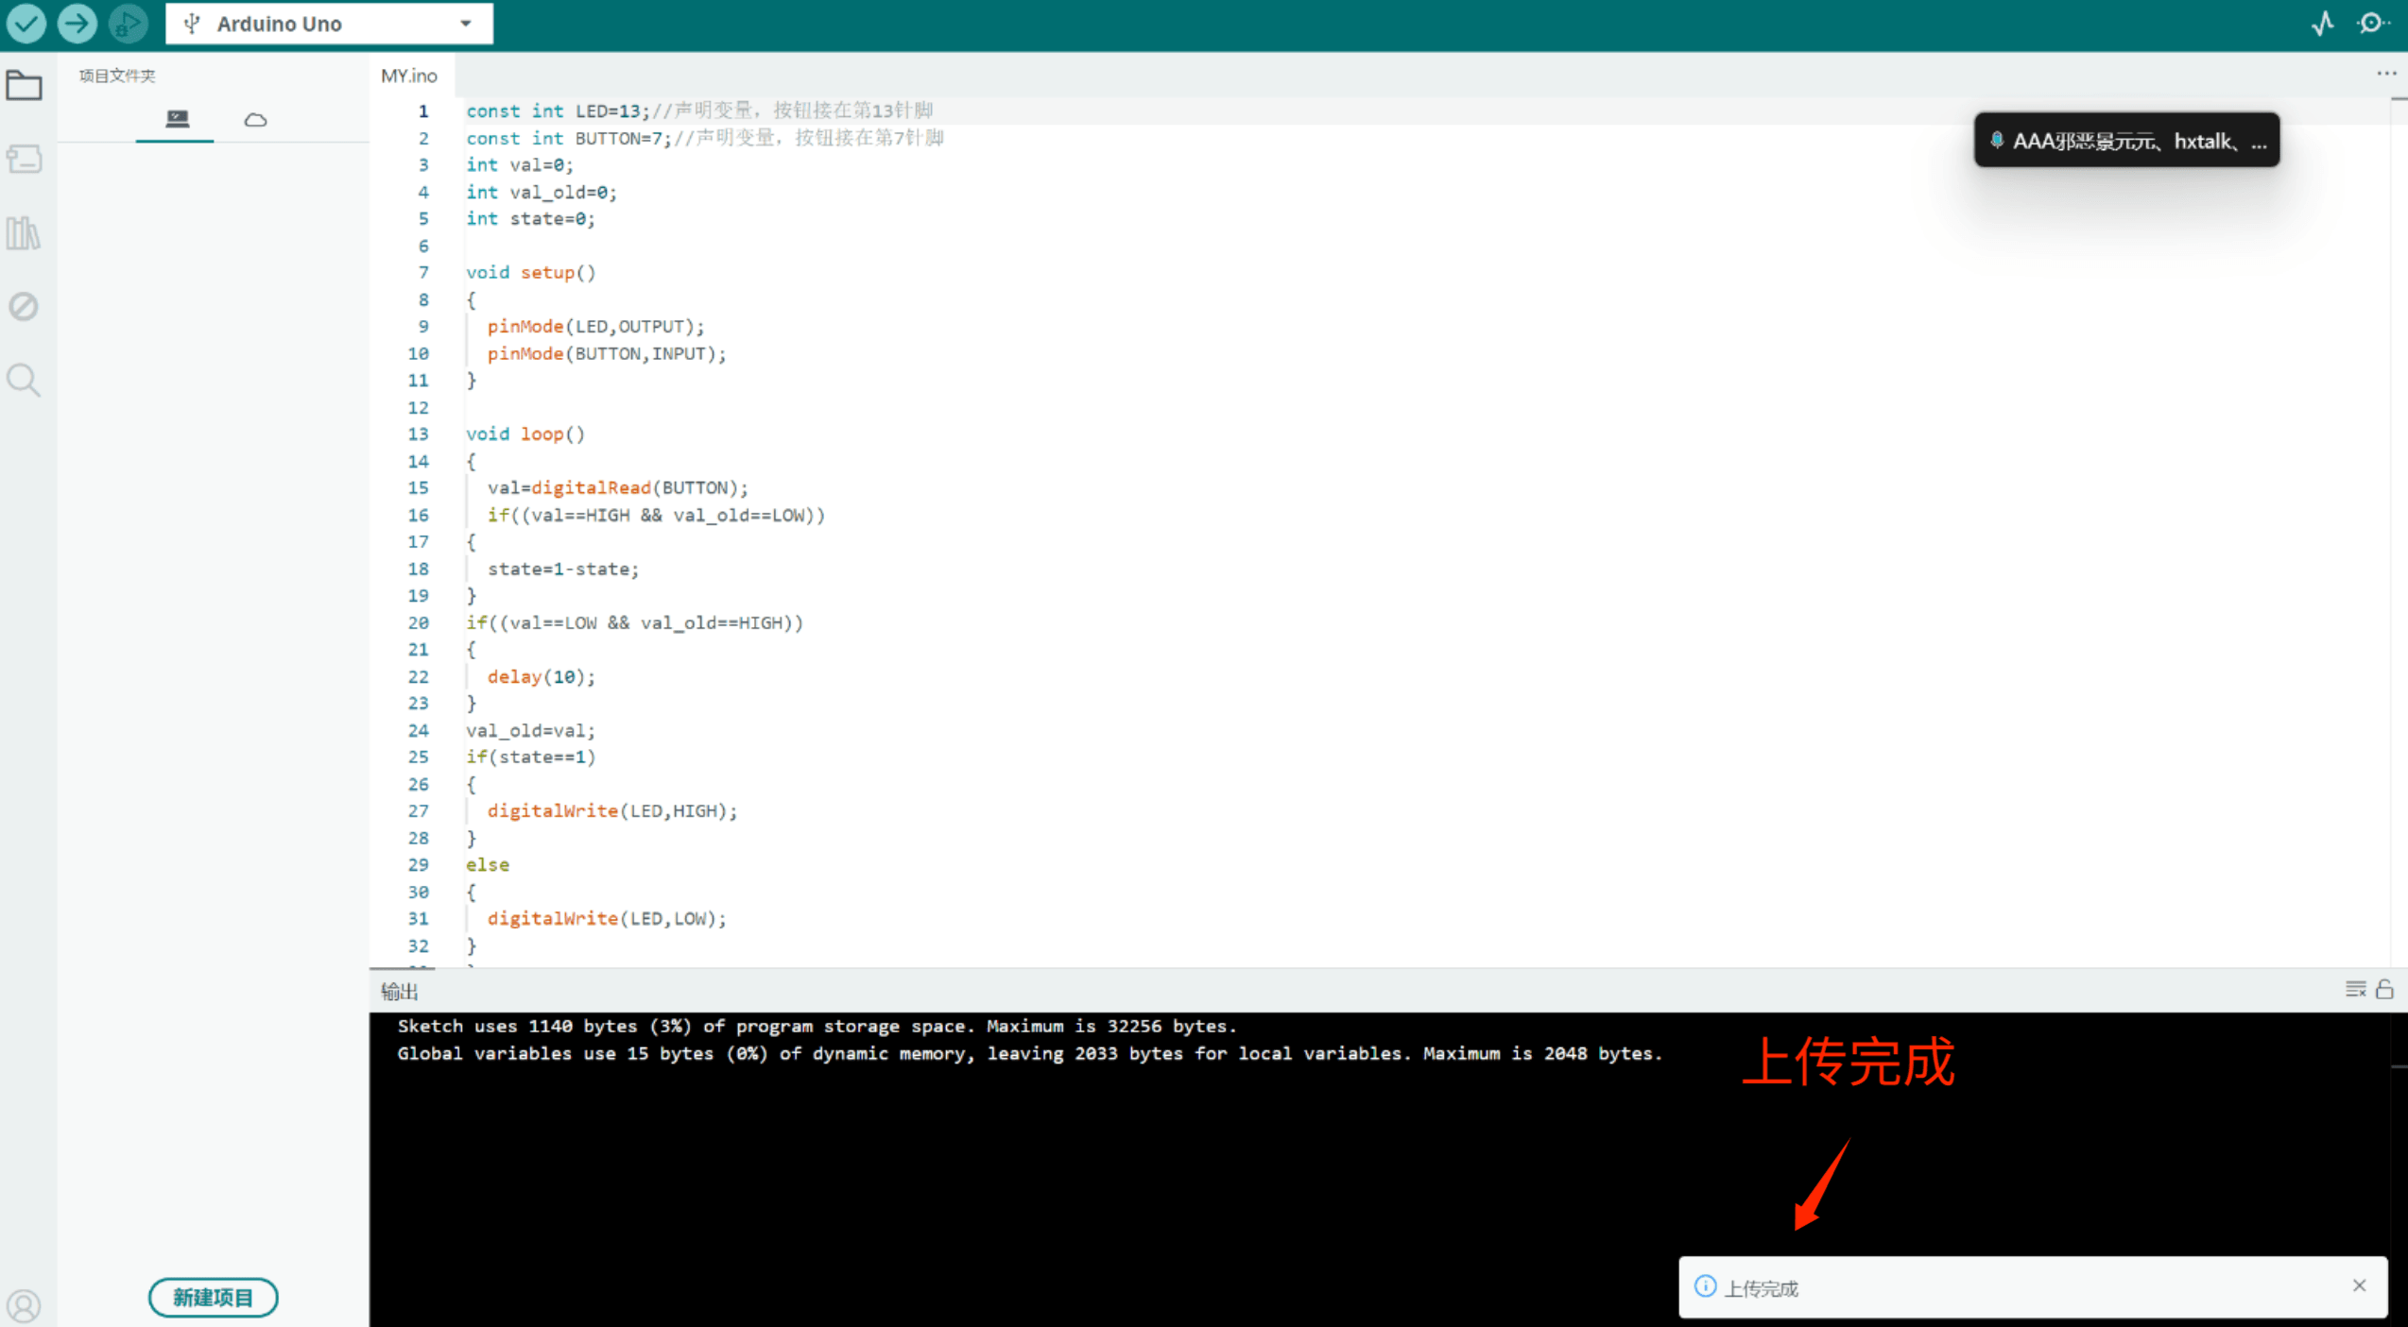Switch to the local sketchbook tab
The image size is (2408, 1327).
(177, 119)
